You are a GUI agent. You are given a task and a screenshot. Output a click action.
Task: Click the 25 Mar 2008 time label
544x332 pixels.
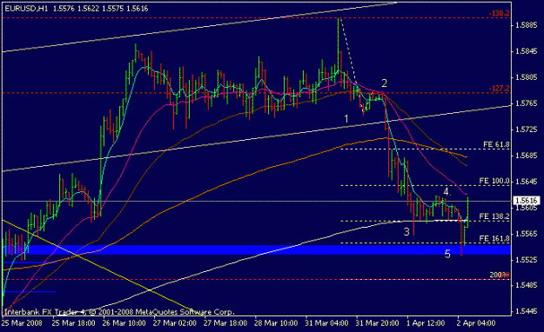pos(22,323)
